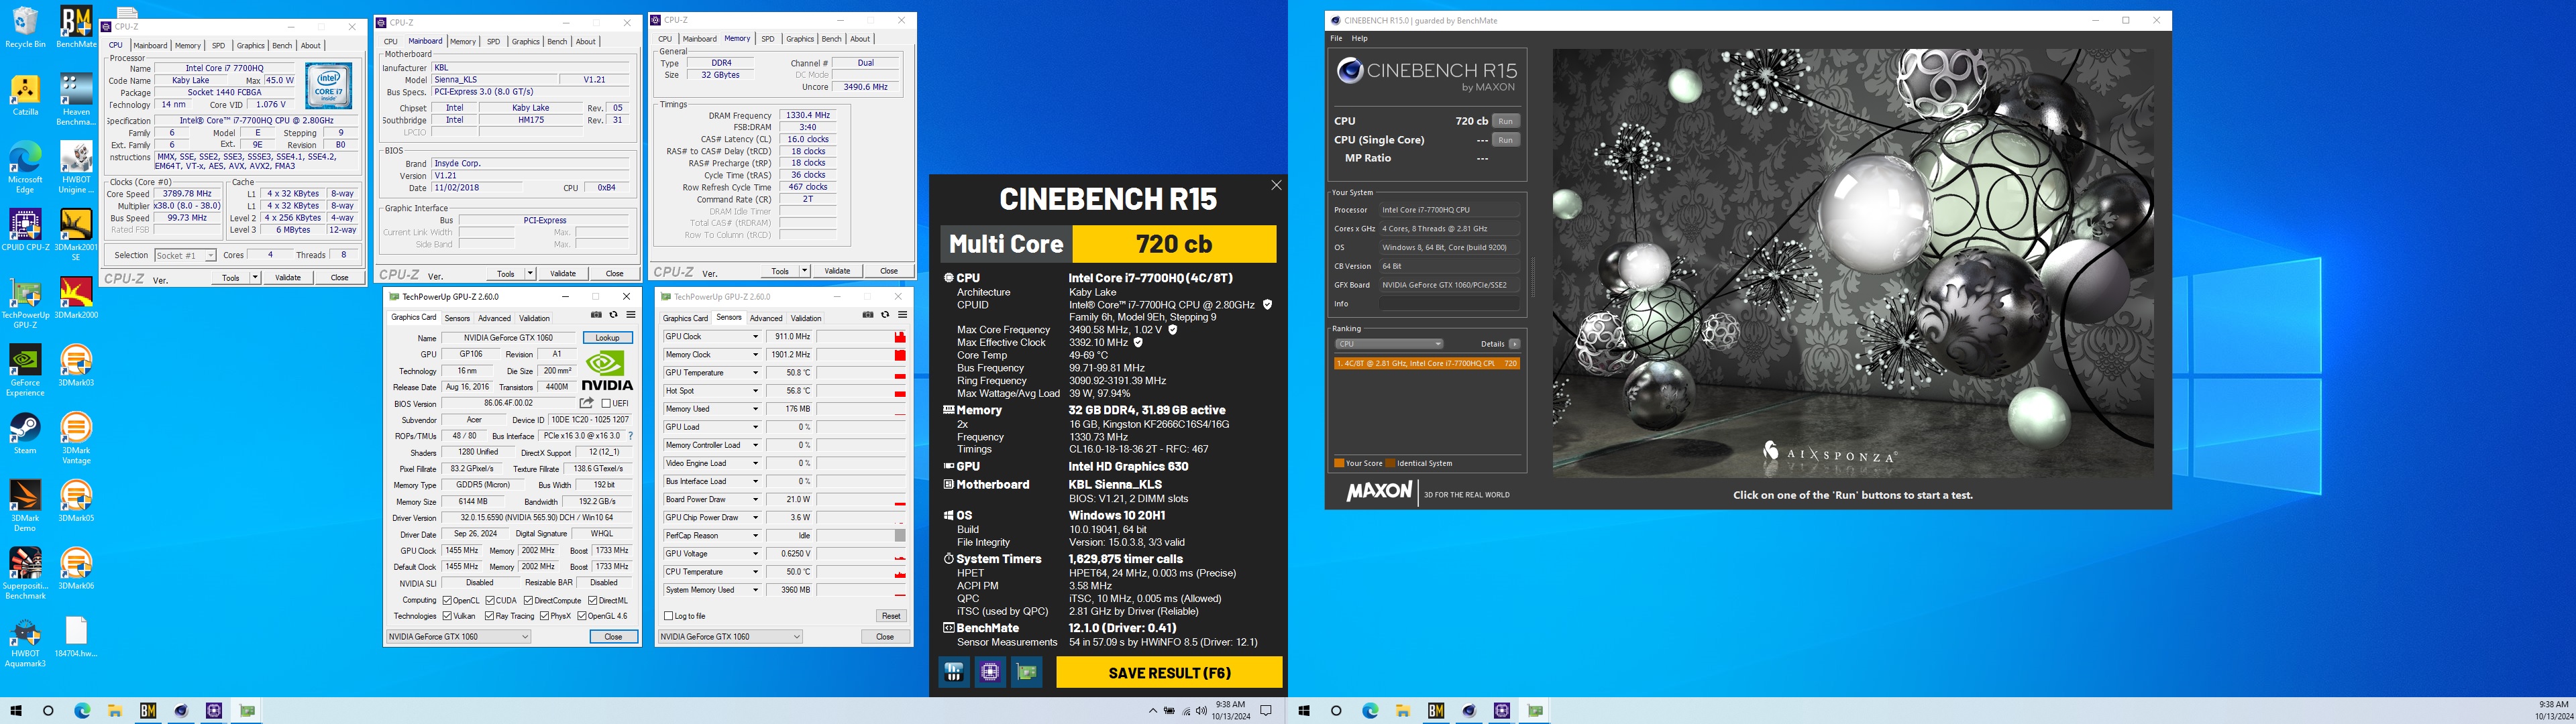Click refresh icon in GPU-Z Graphics Card window
Screen dimensions: 2576x724
[613, 315]
